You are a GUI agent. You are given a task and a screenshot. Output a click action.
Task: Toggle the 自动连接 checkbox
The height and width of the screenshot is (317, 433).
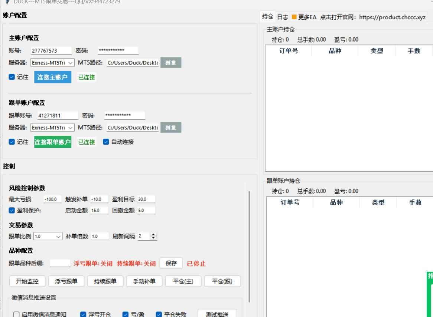[106, 142]
